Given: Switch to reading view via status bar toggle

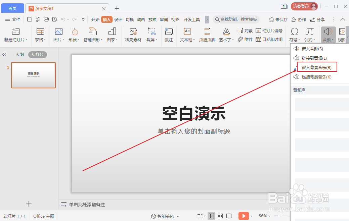Looking at the screenshot, I should (x=229, y=216).
